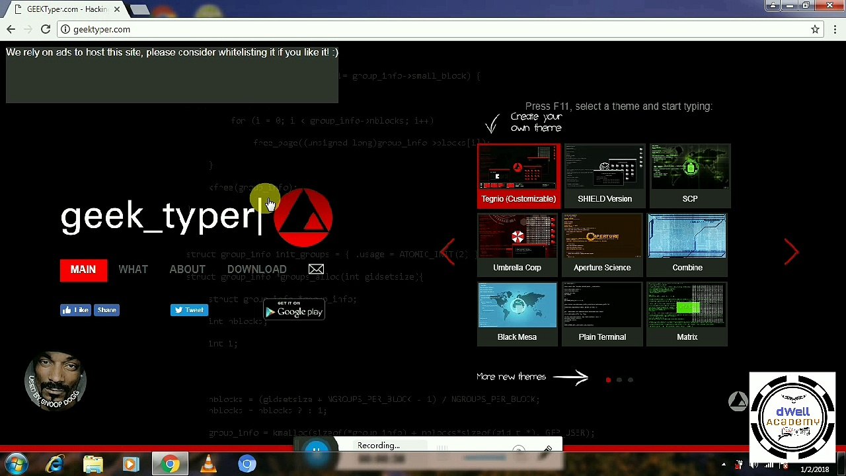Switch to Google Chrome in the taskbar
Viewport: 846px width, 476px height.
tap(170, 465)
